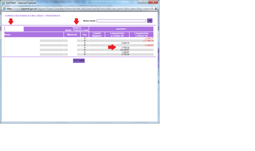This screenshot has height=151, width=255.
Task: Click the Lançamentos a Crédito R$ header
Action: [x=117, y=34]
